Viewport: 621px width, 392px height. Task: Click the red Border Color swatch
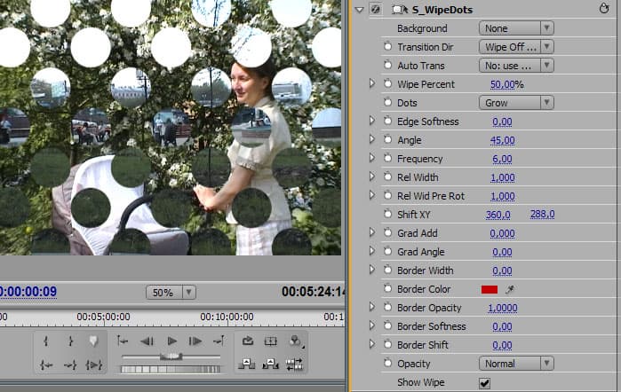tap(489, 289)
